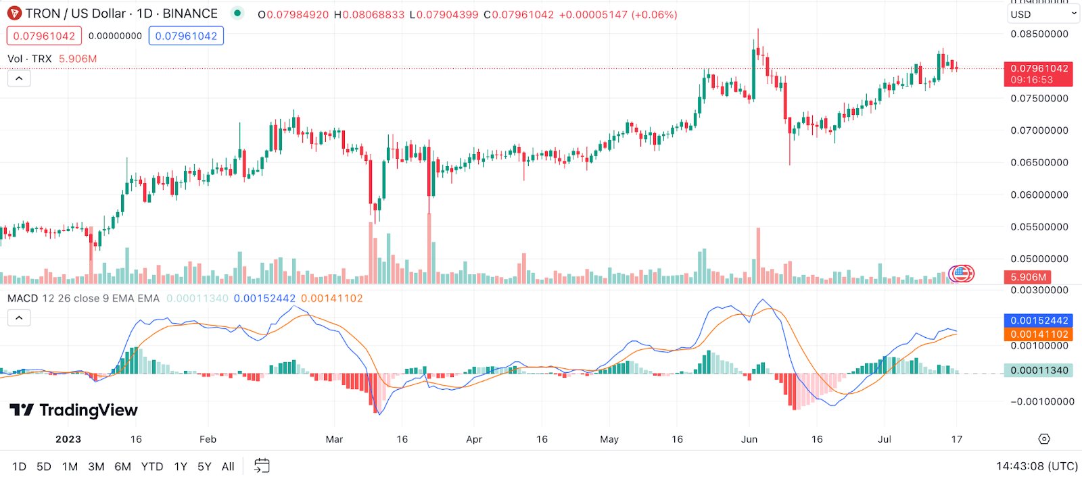Image resolution: width=1082 pixels, height=479 pixels.
Task: Click the histogram value 0.00011340 axis label
Action: tap(1039, 370)
